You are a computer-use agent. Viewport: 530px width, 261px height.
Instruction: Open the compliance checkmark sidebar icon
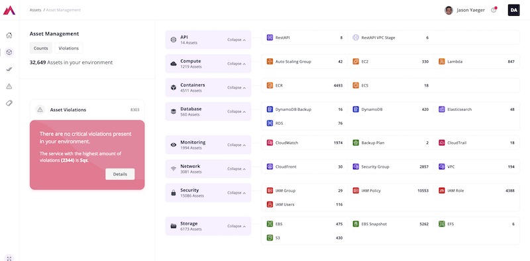pyautogui.click(x=9, y=69)
